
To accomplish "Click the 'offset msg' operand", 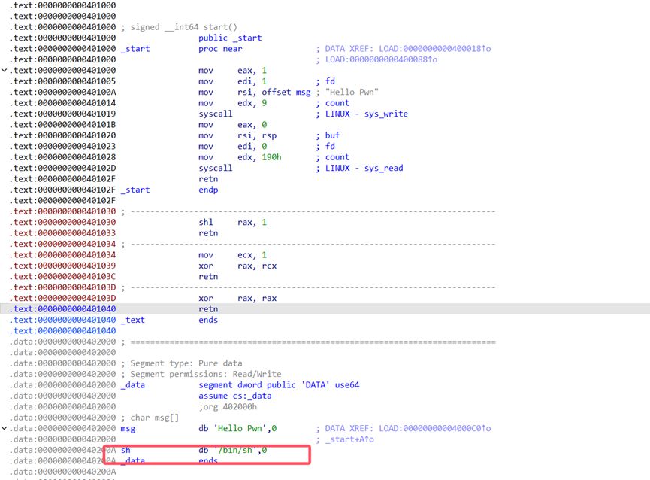I will pyautogui.click(x=286, y=93).
